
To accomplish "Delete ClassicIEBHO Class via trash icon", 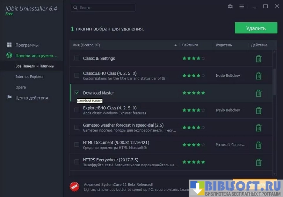I will pos(259,76).
